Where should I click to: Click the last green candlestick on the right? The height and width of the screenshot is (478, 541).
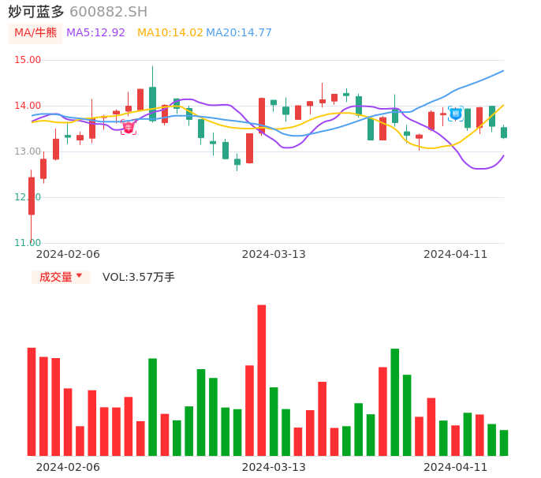pos(504,133)
